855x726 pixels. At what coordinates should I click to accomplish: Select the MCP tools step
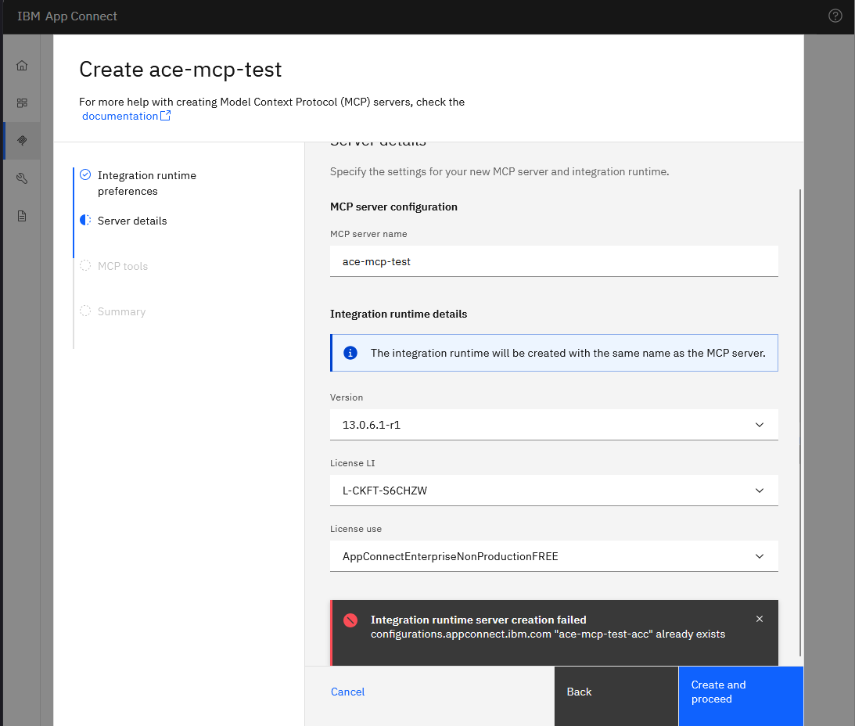[123, 266]
